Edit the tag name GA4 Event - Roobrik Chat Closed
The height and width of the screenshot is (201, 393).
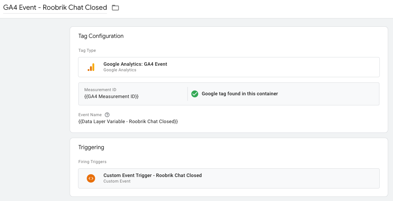[55, 8]
